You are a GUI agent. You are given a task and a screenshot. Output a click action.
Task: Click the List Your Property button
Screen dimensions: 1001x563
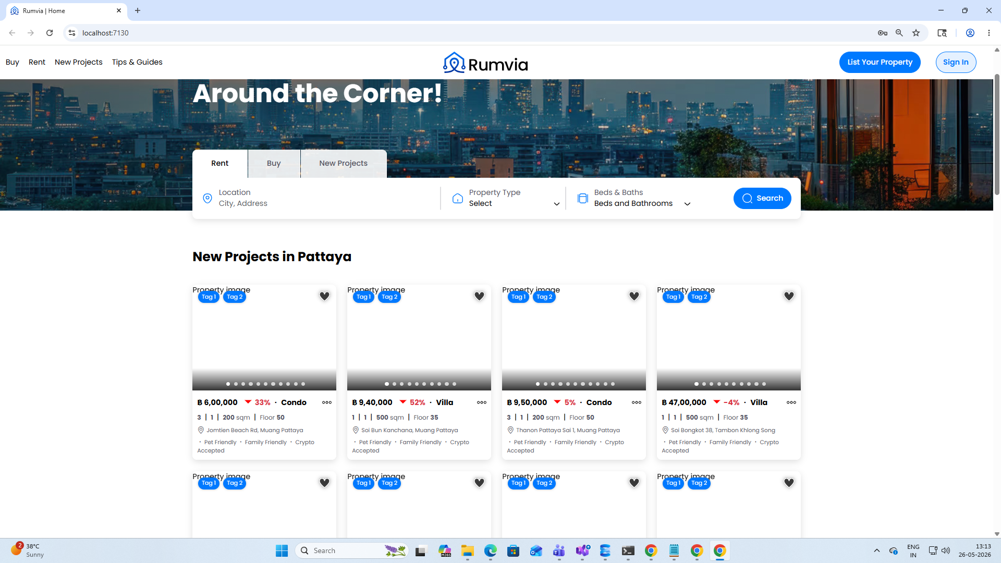tap(880, 62)
